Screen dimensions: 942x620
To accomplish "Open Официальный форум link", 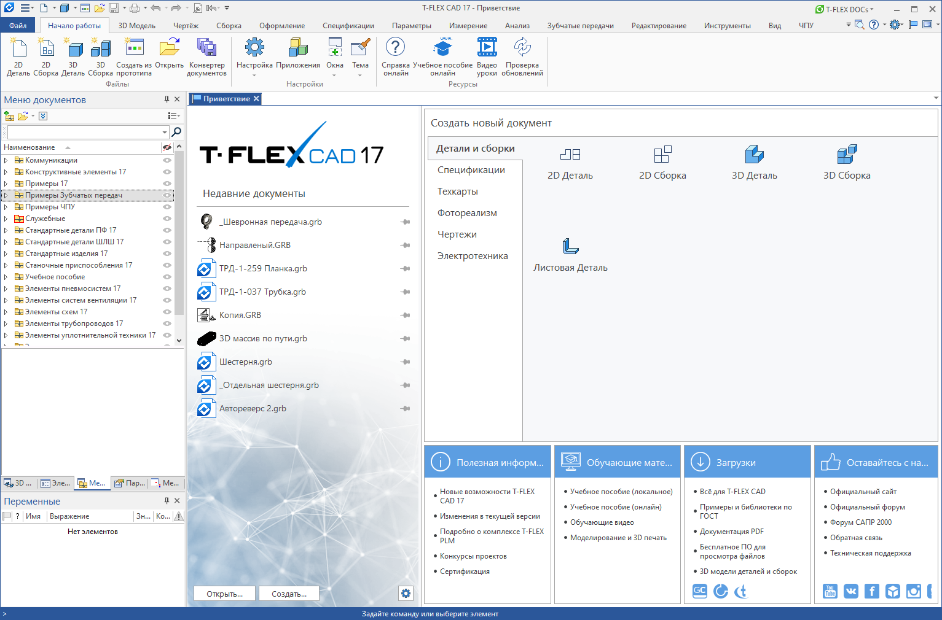I will tap(868, 507).
